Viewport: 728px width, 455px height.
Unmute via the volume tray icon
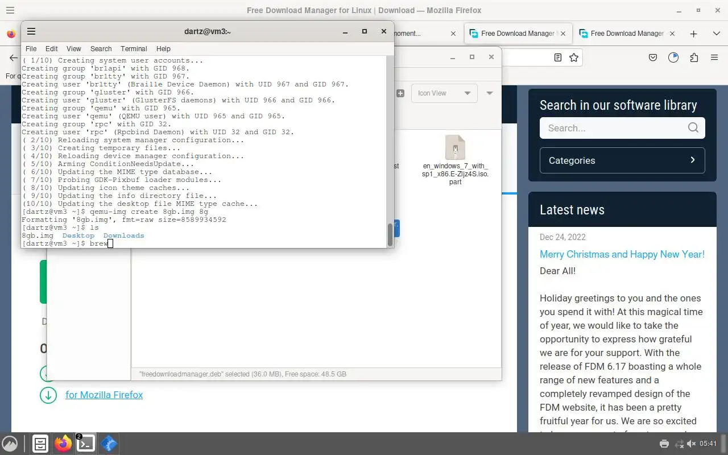[692, 444]
